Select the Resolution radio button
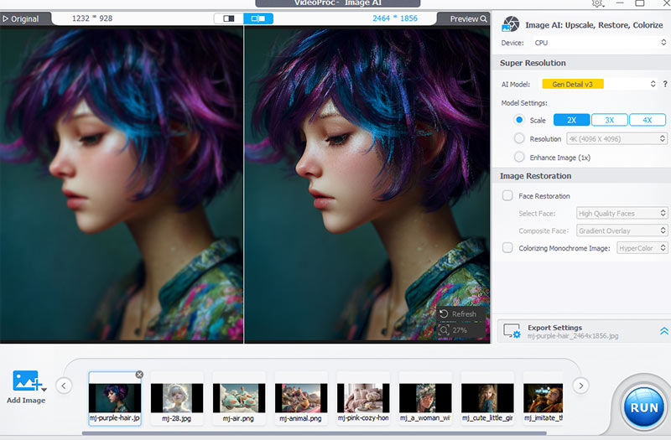 coord(520,138)
